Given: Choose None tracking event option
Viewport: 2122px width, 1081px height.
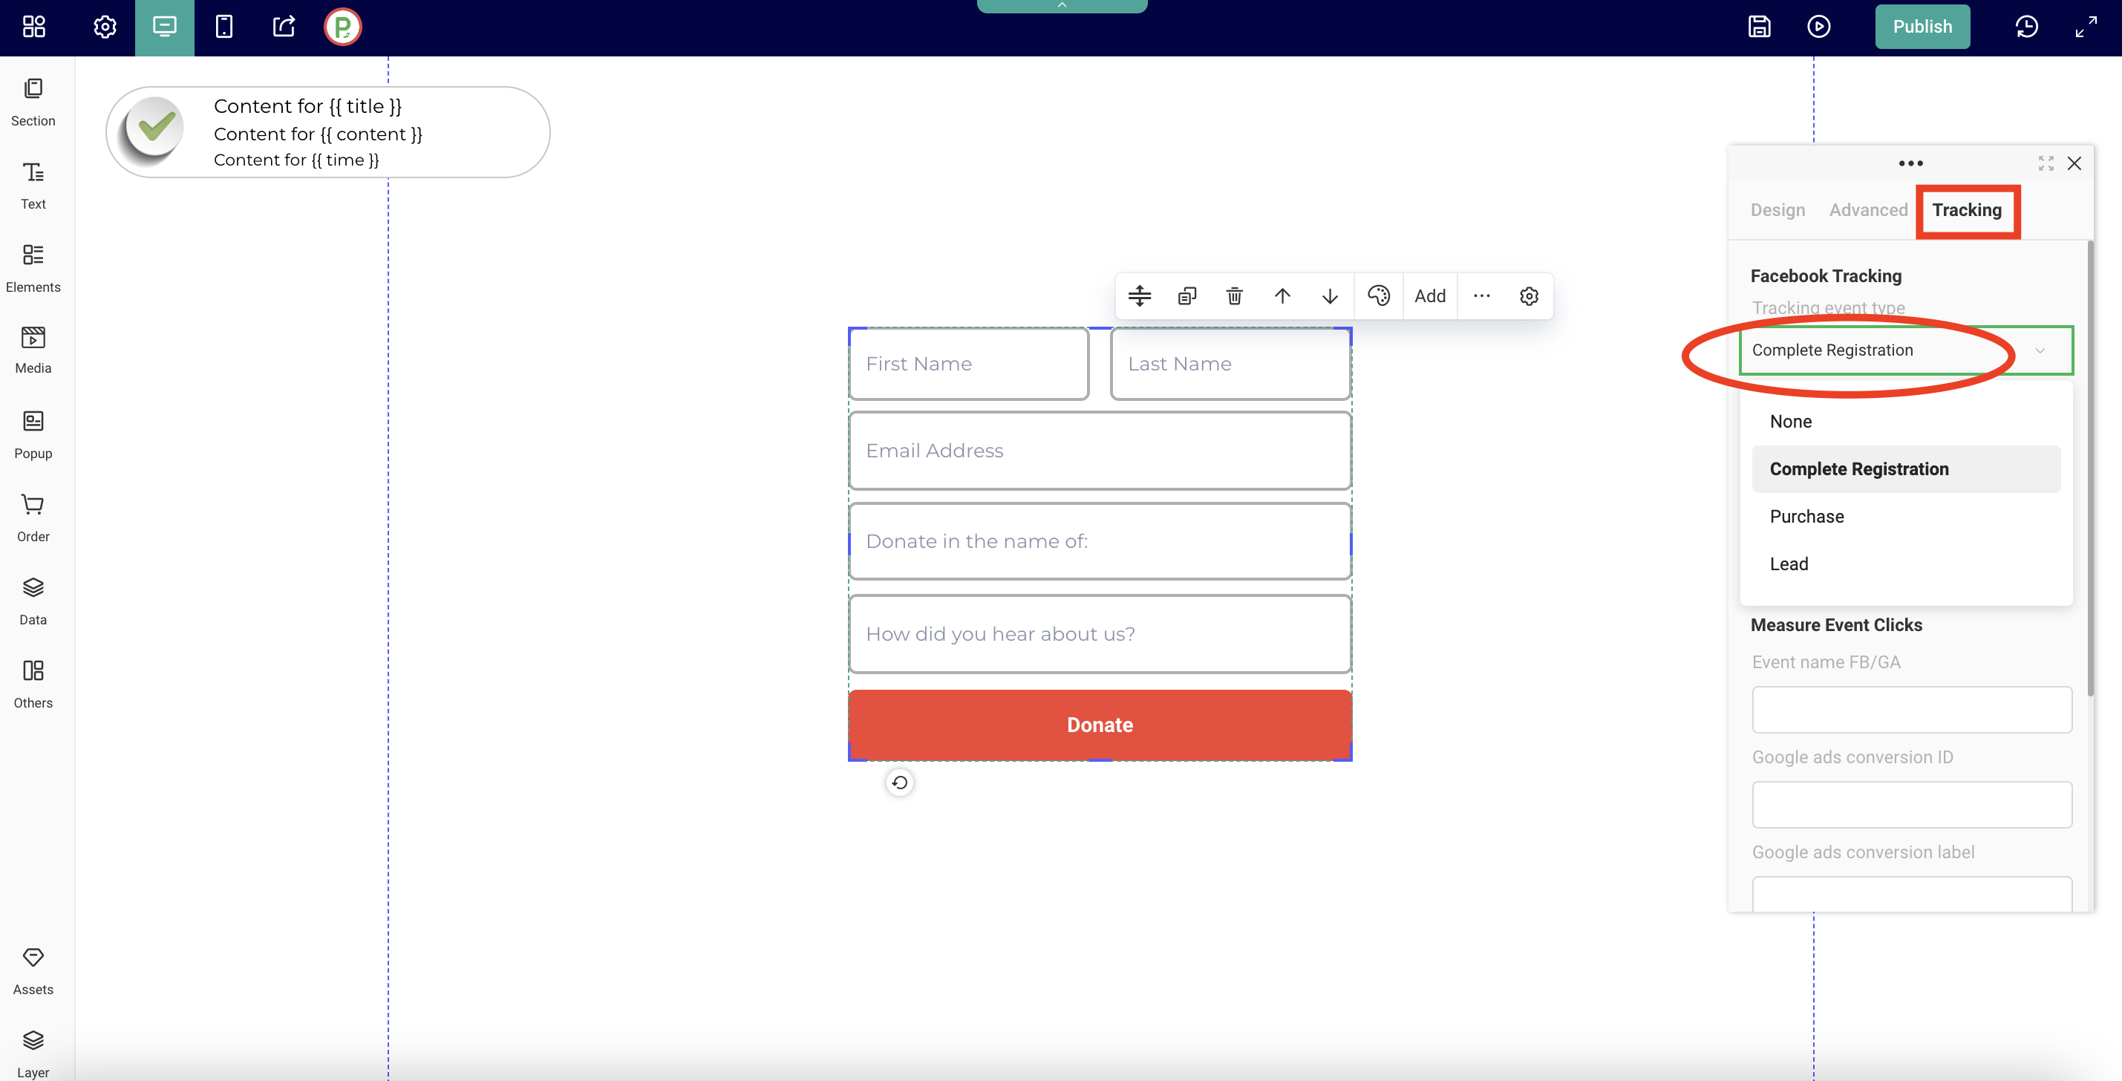Looking at the screenshot, I should click(1906, 421).
